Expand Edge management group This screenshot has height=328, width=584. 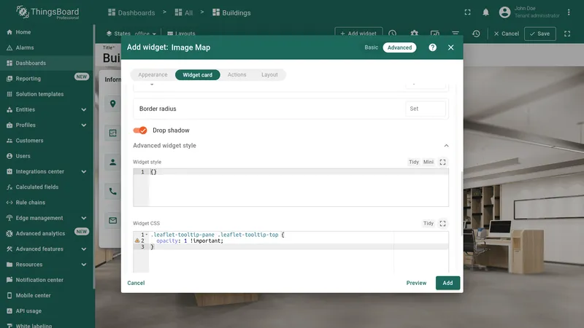pyautogui.click(x=47, y=218)
